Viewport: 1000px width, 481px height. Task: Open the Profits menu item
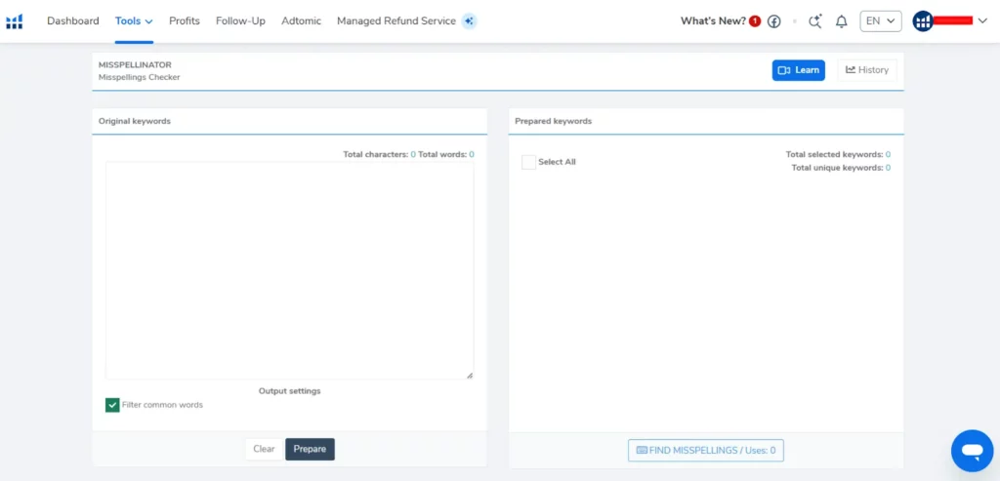(185, 21)
